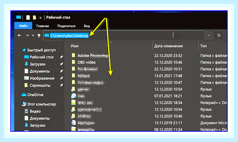Image resolution: width=238 pixels, height=142 pixels.
Task: Click the Этот компьютер computer icon
Action: pyautogui.click(x=24, y=104)
